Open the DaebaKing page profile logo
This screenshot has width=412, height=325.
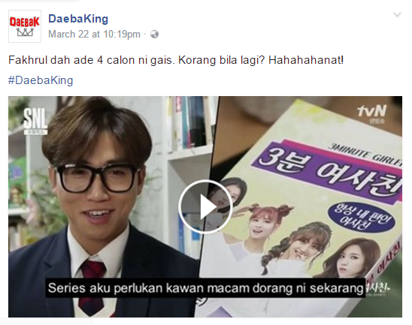[x=25, y=26]
